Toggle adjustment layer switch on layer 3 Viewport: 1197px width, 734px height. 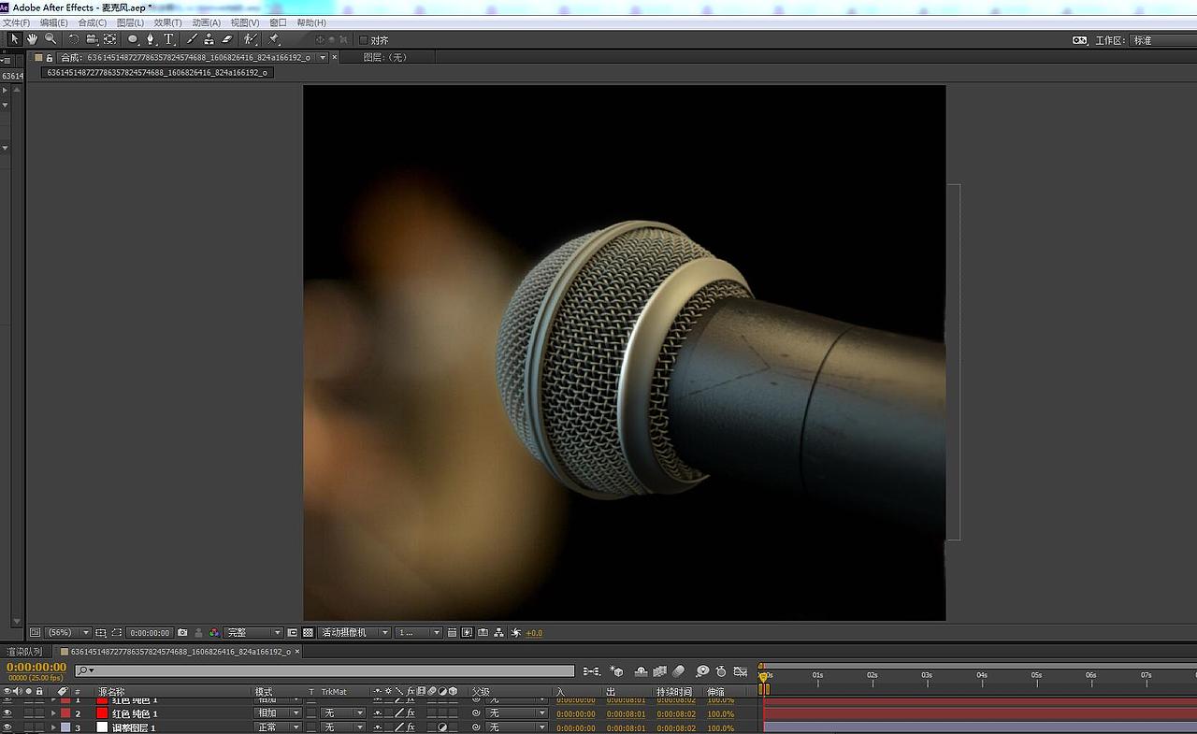(442, 727)
